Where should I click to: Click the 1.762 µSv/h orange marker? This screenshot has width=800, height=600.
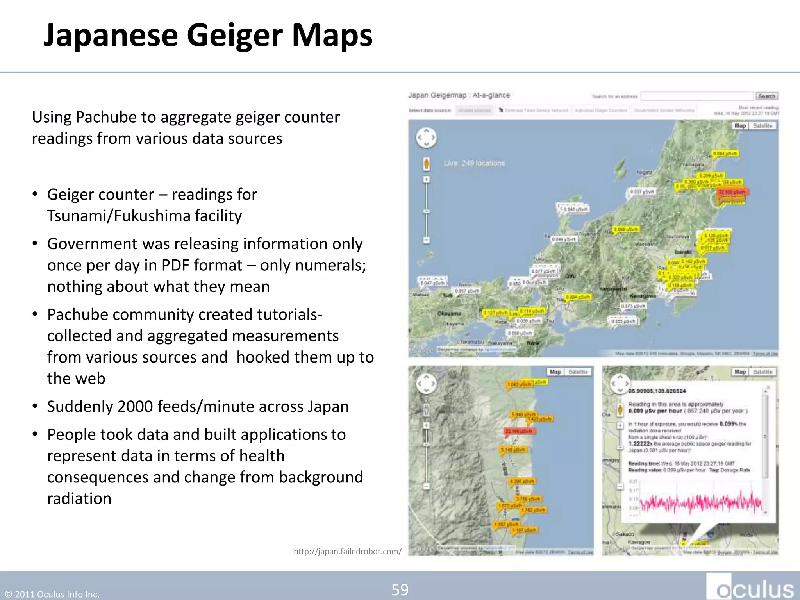point(533,510)
